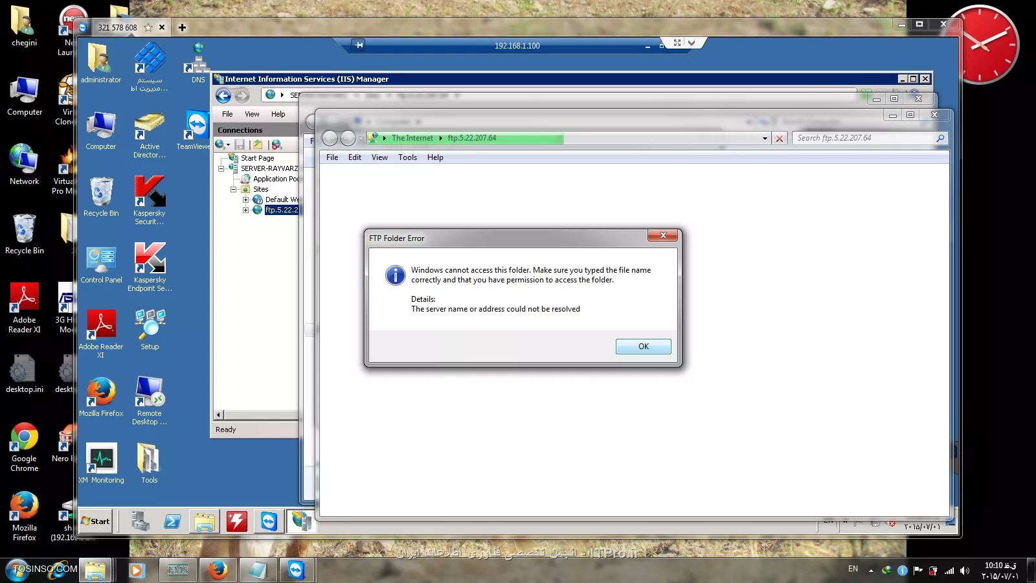Click the left scroll arrow in the Connections pane
Viewport: 1036px width, 583px height.
pos(219,415)
